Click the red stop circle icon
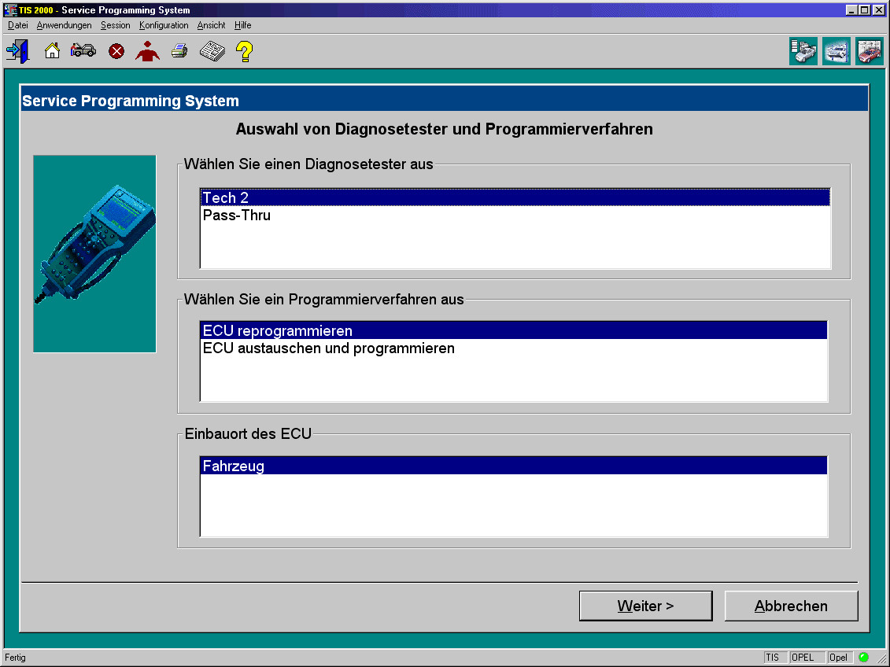Screen dimensions: 890x667 pyautogui.click(x=116, y=52)
